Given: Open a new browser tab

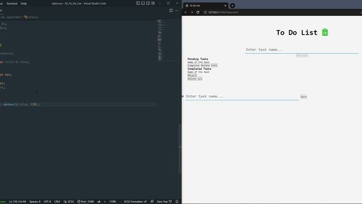Looking at the screenshot, I should (232, 6).
